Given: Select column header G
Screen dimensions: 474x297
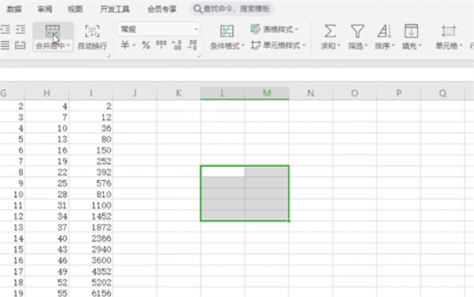Looking at the screenshot, I should click(x=12, y=93).
